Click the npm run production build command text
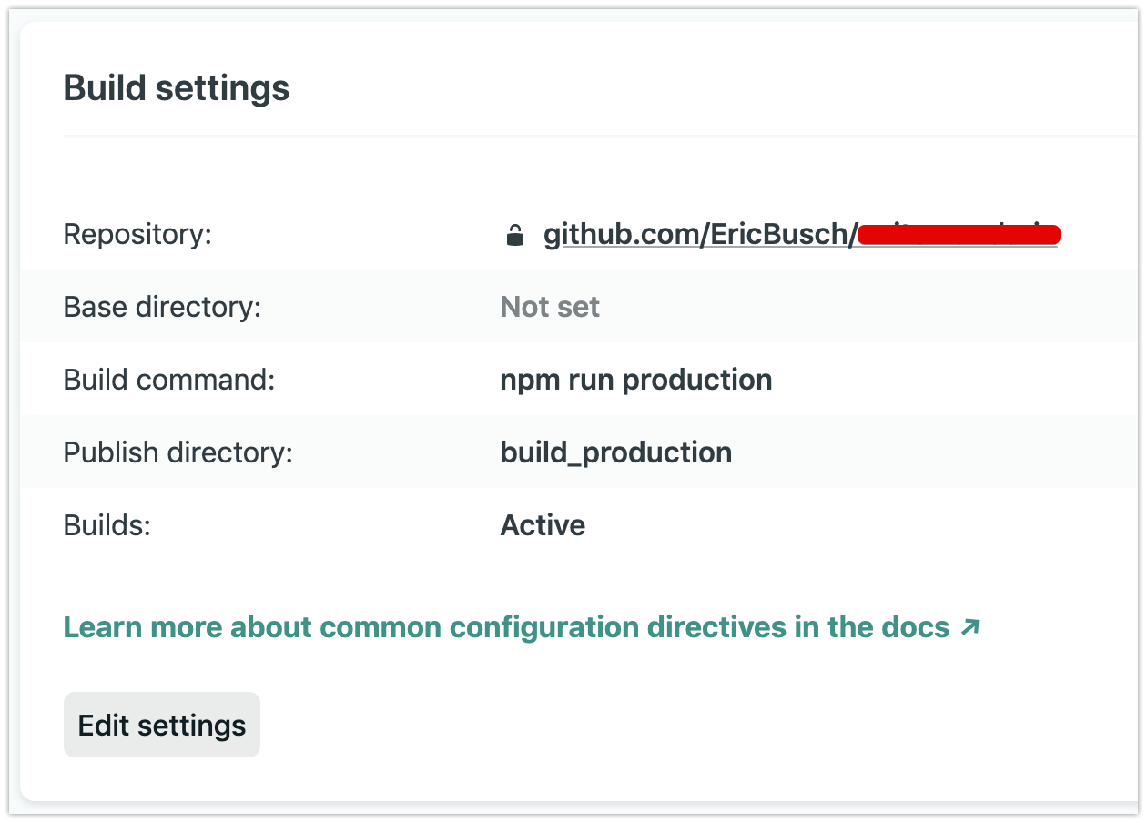 635,380
